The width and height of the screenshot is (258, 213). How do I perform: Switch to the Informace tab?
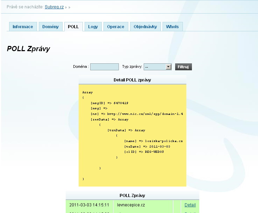(x=23, y=27)
